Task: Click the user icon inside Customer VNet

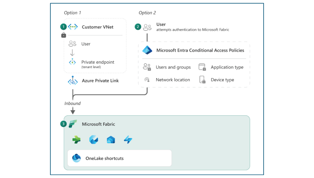Action: 72,44
